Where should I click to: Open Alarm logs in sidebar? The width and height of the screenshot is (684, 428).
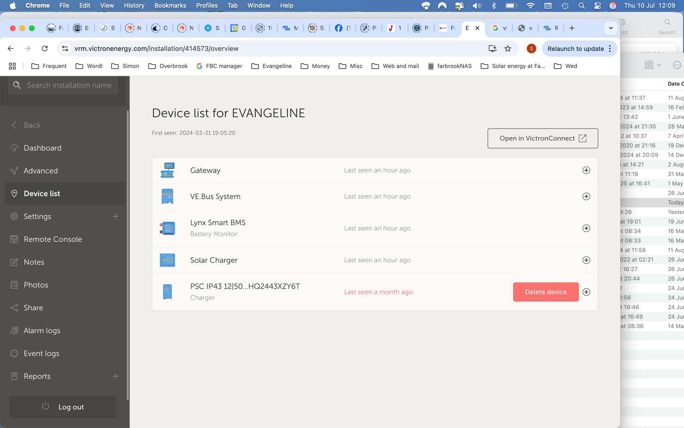[x=65, y=331]
